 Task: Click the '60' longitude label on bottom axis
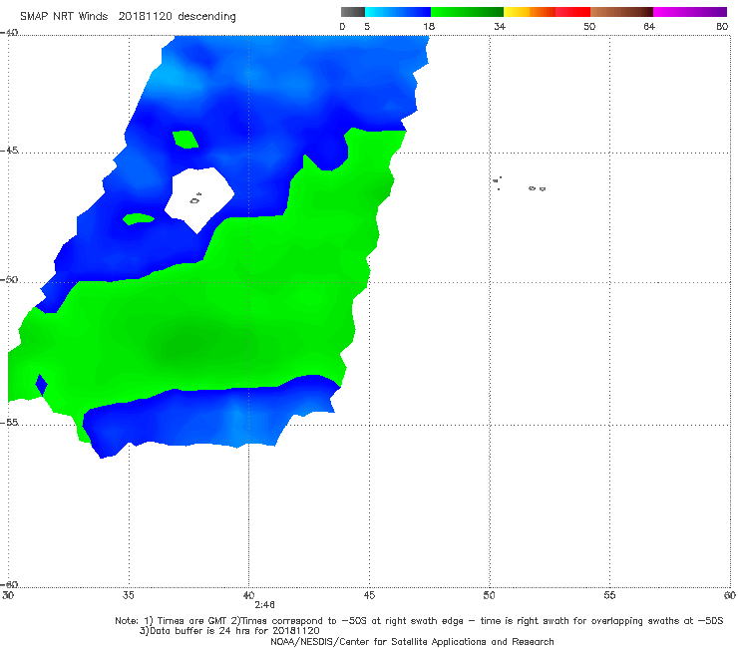[x=730, y=595]
